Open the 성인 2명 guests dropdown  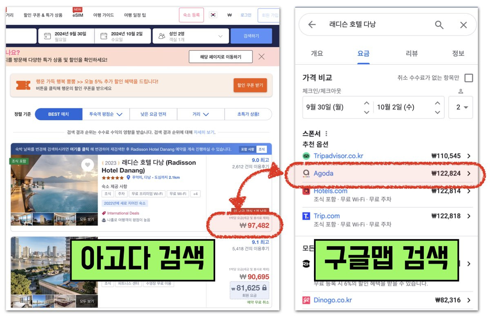(191, 36)
